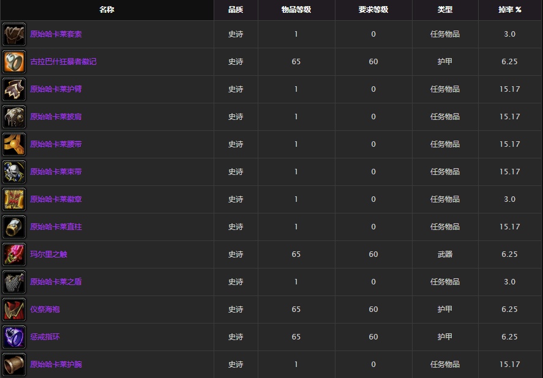
Task: Click the 惩戒指环 item name text
Action: [45, 337]
